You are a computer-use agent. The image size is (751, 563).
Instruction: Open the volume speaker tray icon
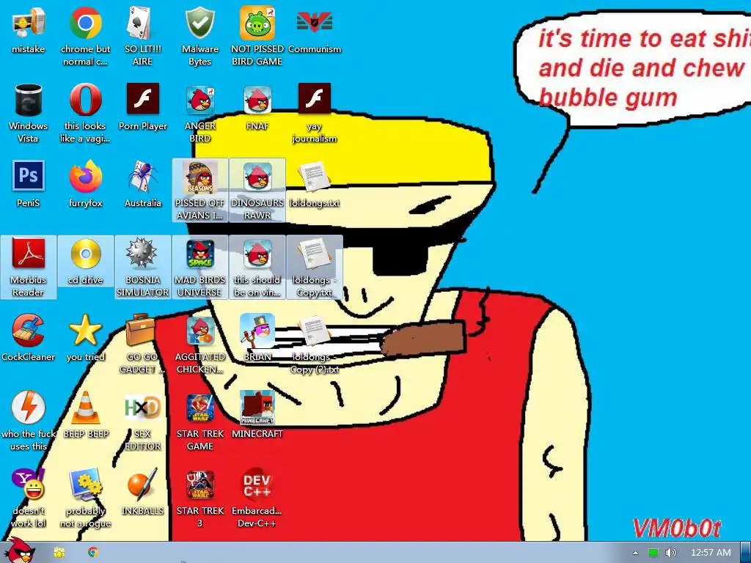click(x=670, y=553)
